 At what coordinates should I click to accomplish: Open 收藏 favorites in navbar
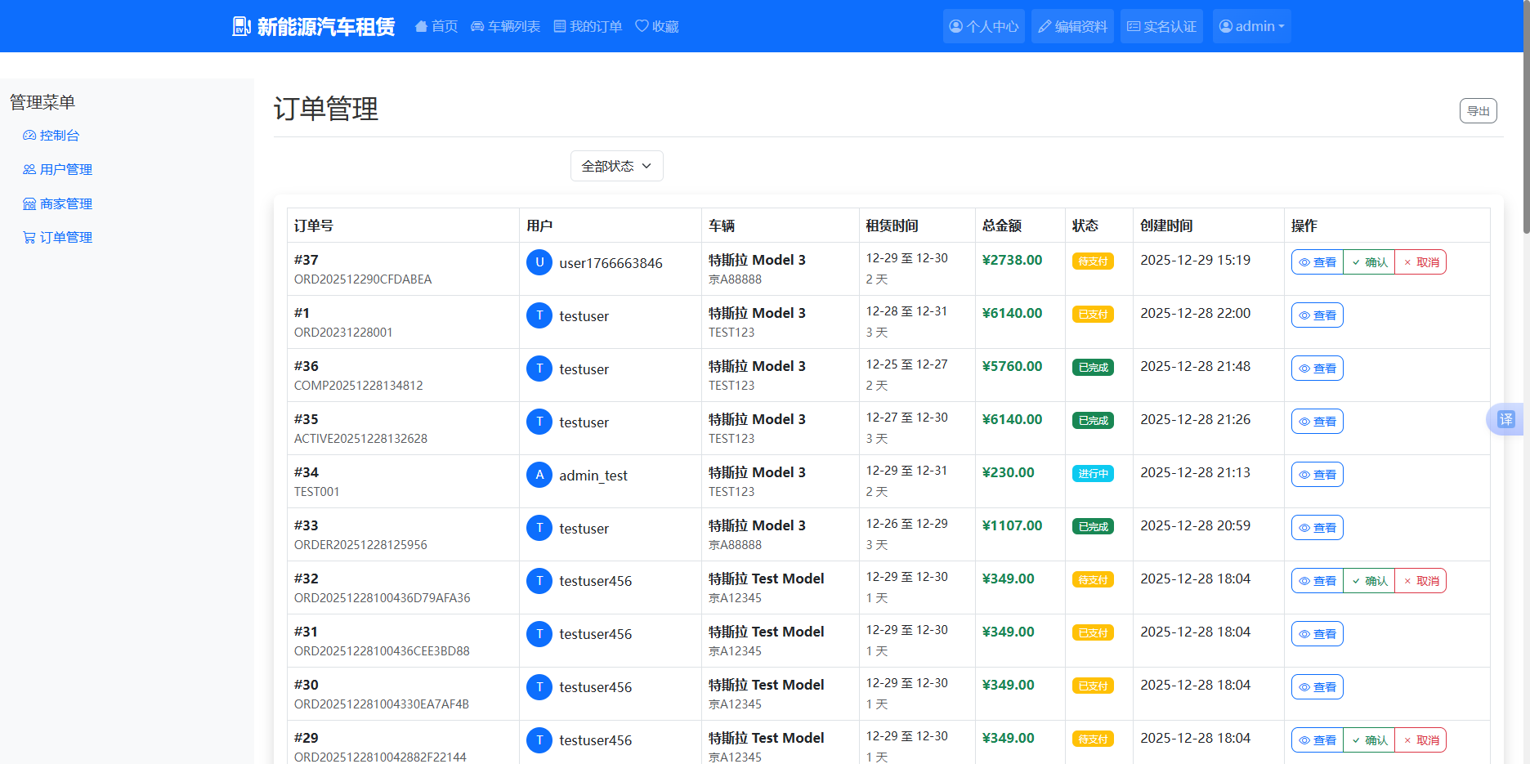657,26
